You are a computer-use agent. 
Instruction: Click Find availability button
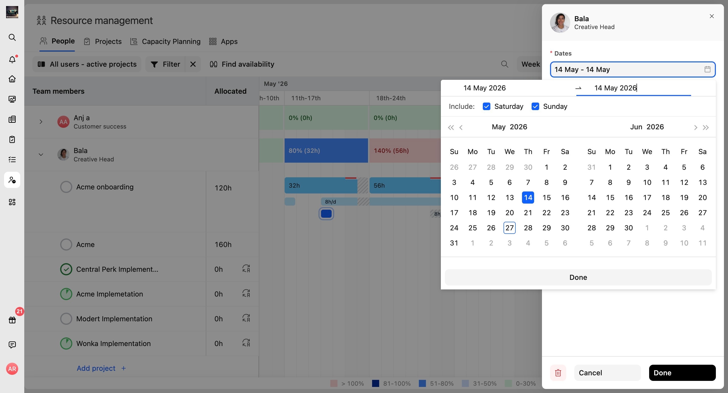click(242, 64)
